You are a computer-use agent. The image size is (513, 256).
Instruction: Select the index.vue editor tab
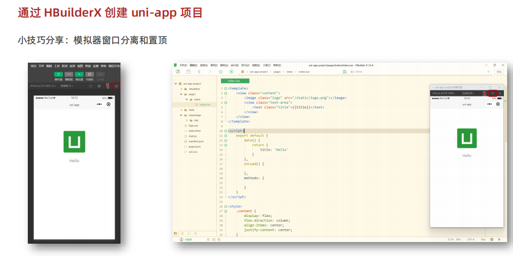pyautogui.click(x=235, y=81)
